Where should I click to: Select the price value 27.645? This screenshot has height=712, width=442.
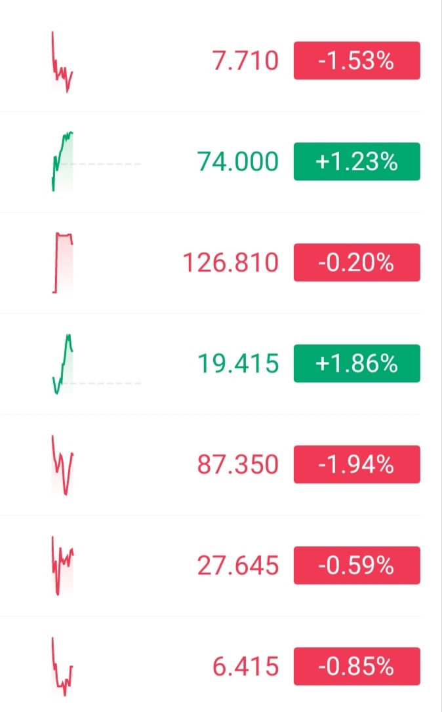pyautogui.click(x=238, y=565)
